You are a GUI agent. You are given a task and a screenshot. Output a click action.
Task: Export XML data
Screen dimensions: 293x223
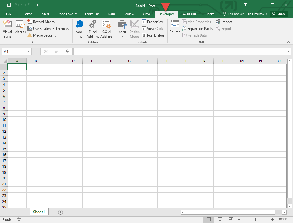(223, 28)
